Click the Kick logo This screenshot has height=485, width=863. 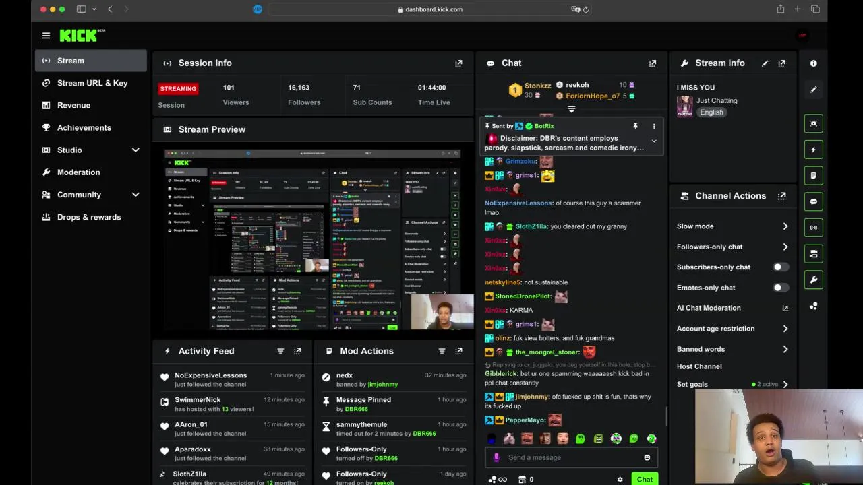click(82, 36)
